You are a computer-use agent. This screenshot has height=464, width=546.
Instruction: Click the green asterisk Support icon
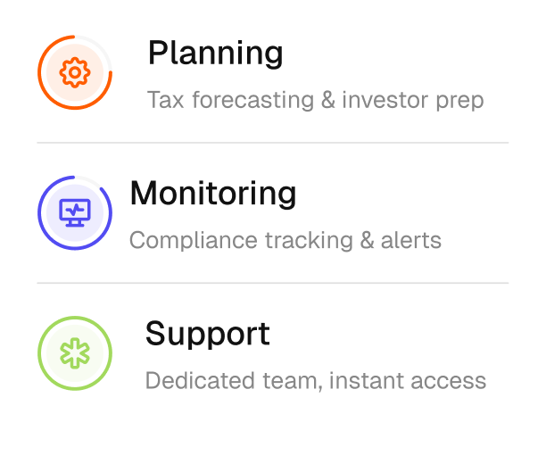[x=75, y=353]
